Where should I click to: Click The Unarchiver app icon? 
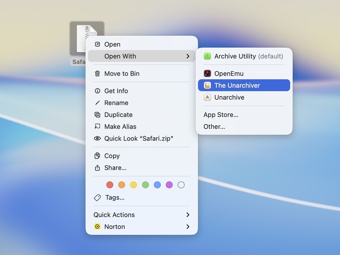(207, 85)
